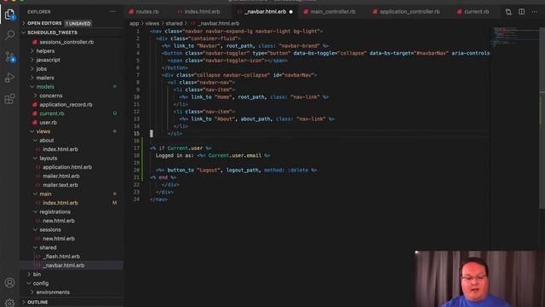Open current.rb in the file tree
Viewport: 545px width, 307px height.
(52, 113)
